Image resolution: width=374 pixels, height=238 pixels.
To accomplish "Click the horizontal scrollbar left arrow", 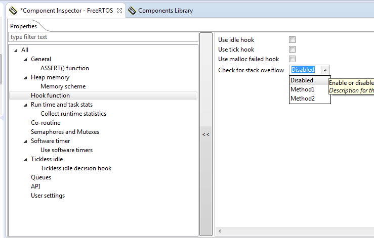I will coord(220,231).
